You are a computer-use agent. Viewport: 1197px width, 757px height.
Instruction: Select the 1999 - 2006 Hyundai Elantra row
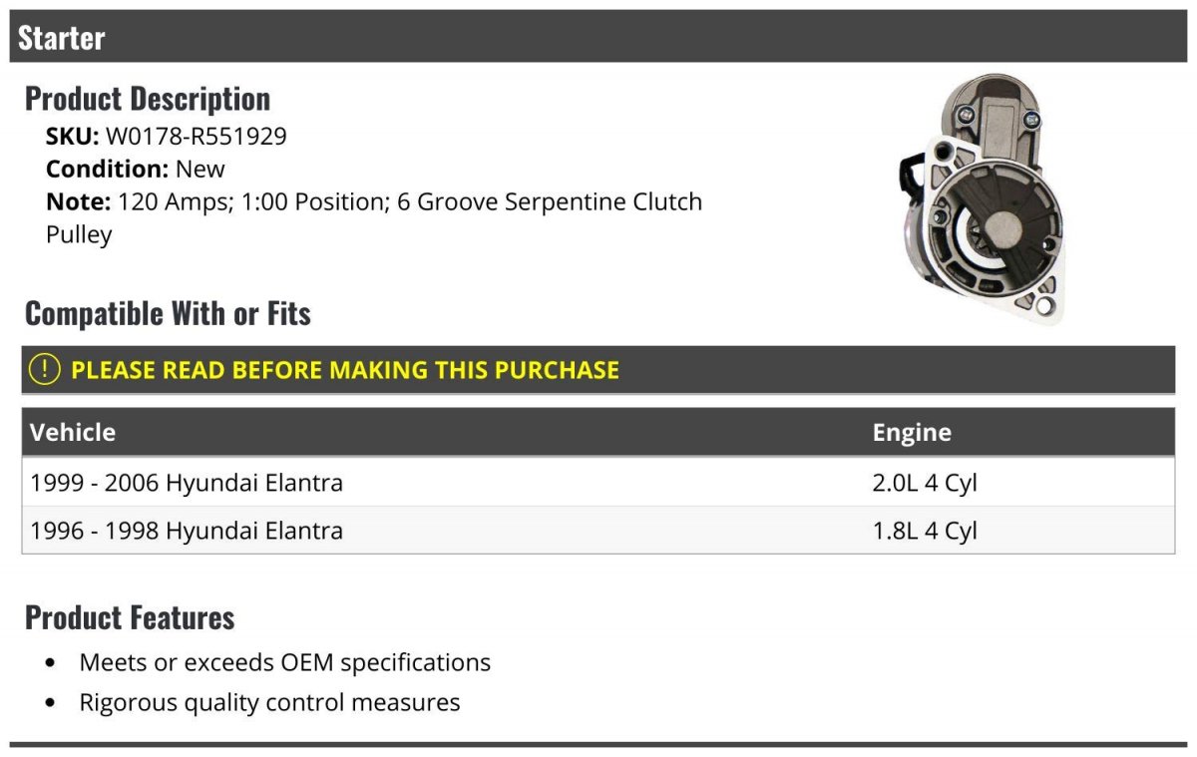point(187,483)
